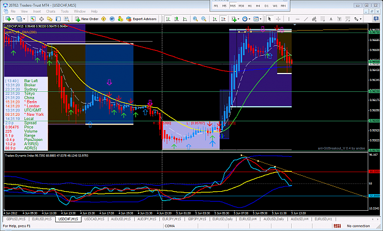Click the add Indicators icon
Viewport: 383px width, 231px height.
coord(233,19)
